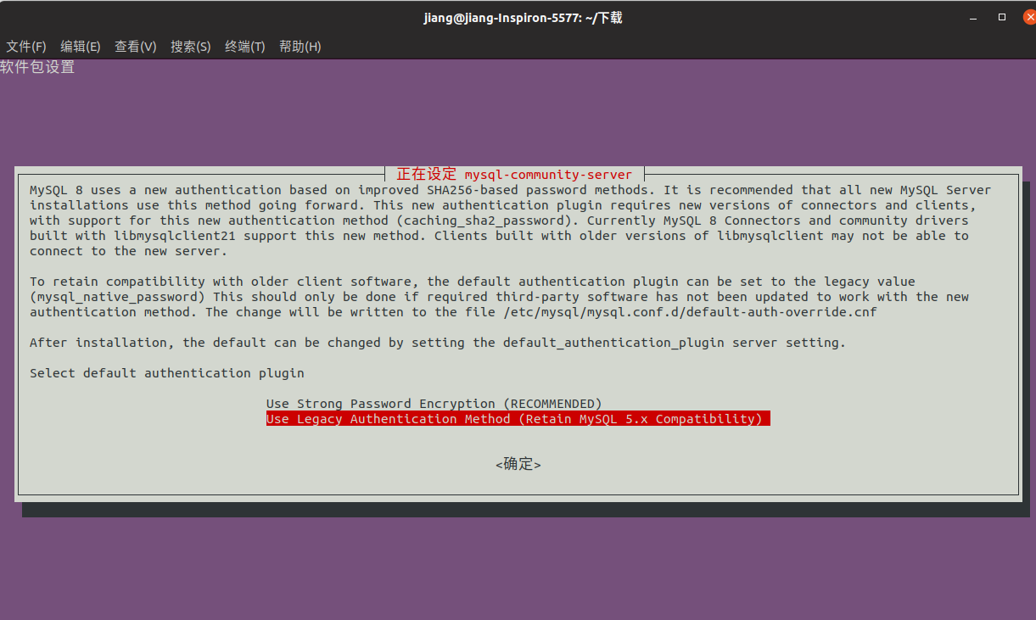This screenshot has height=620, width=1036.
Task: Open the 终端(T) menu
Action: [244, 47]
